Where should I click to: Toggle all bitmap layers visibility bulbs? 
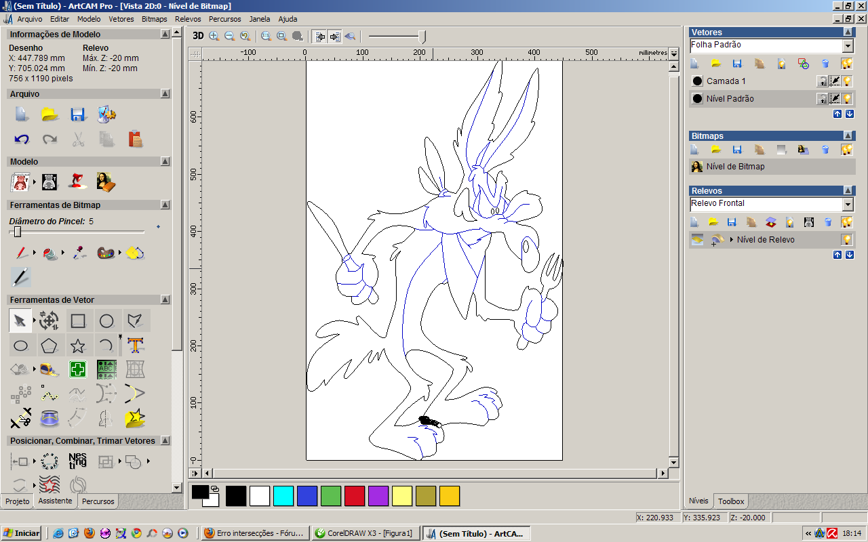point(847,149)
